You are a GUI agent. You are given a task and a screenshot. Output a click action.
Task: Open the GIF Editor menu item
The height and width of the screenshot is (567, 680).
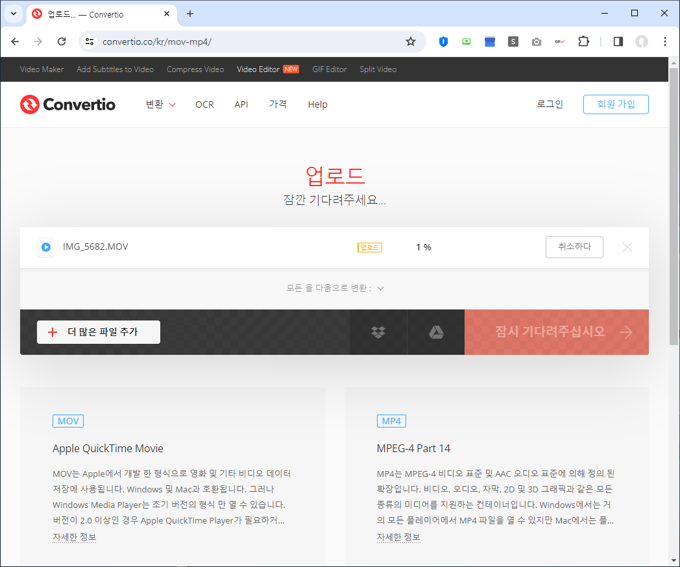click(x=329, y=69)
